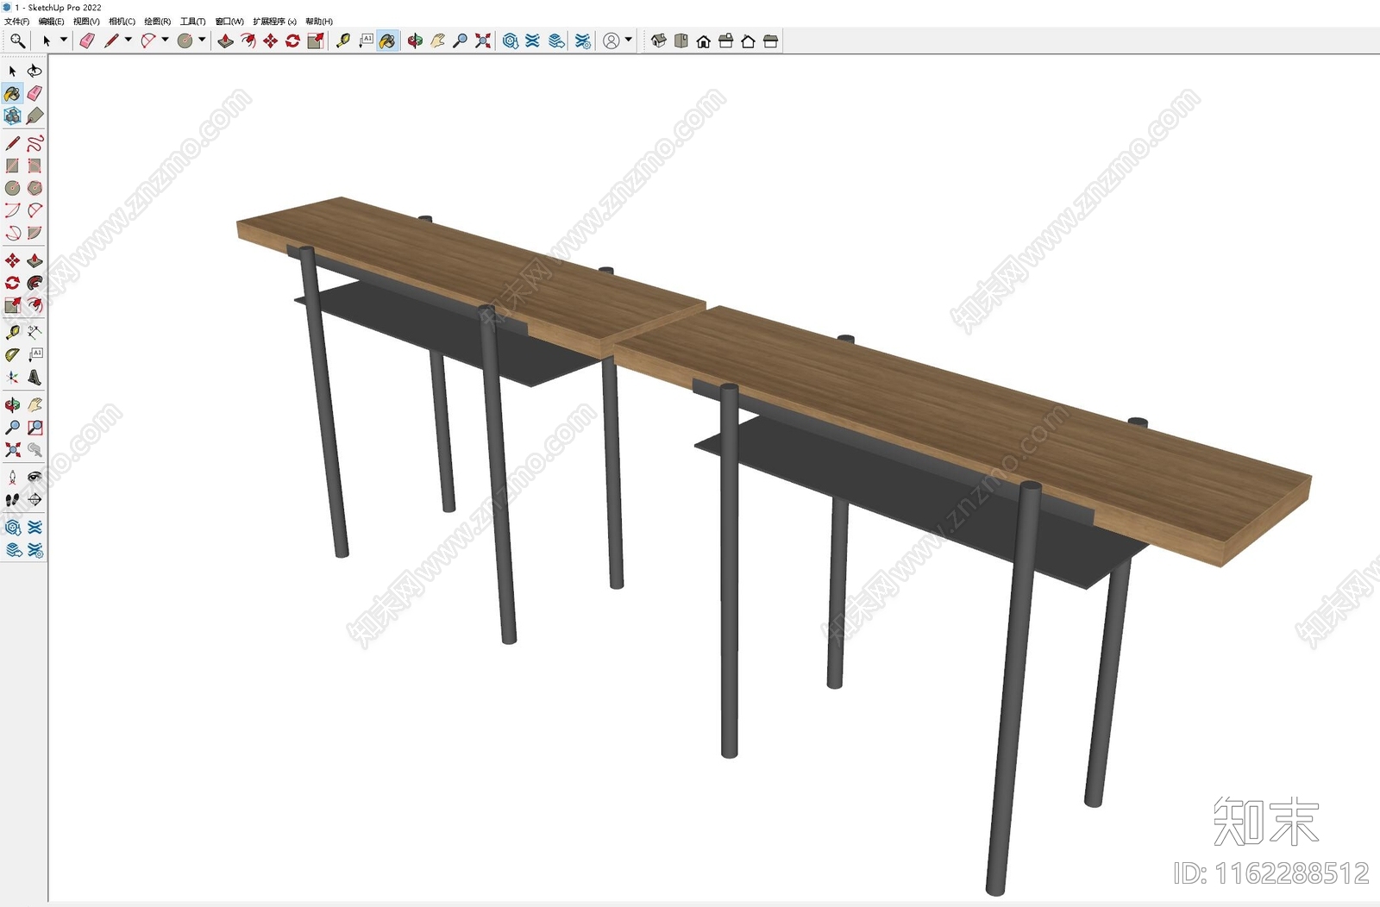The width and height of the screenshot is (1380, 907).
Task: Open the 工具(T) menu
Action: pos(192,22)
